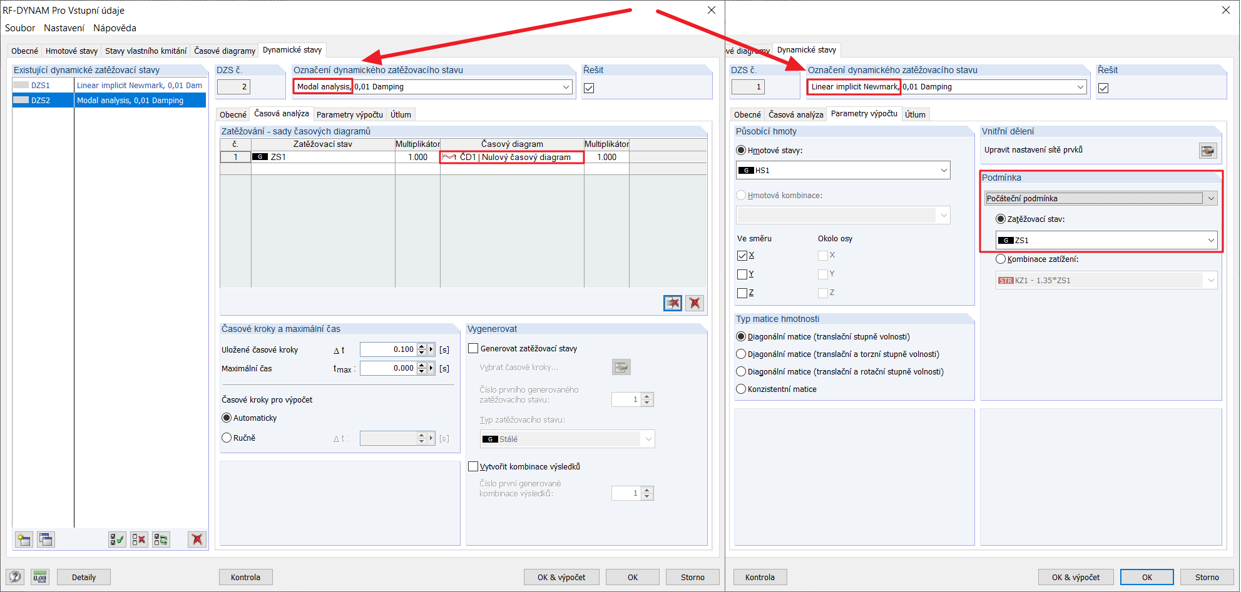Open the arrow picker beside the Δt 0.100 field
The image size is (1241, 592).
click(431, 349)
